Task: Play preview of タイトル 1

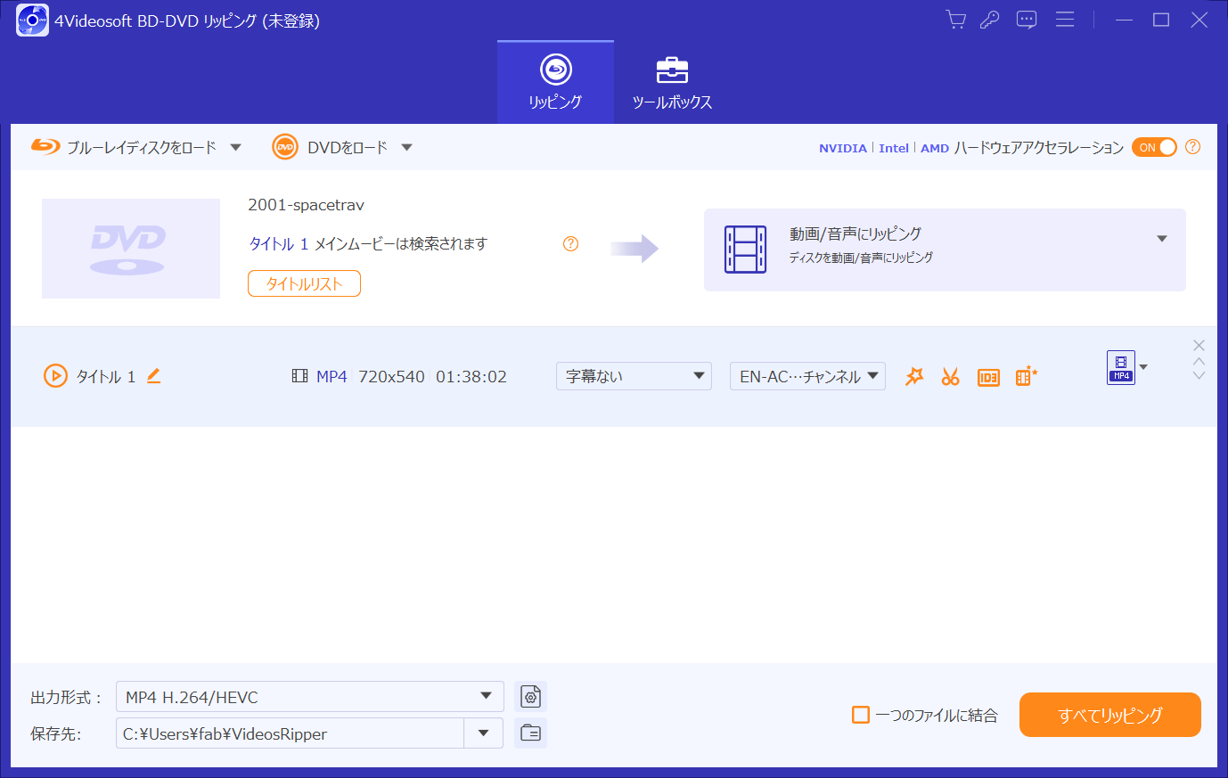Action: pyautogui.click(x=55, y=376)
